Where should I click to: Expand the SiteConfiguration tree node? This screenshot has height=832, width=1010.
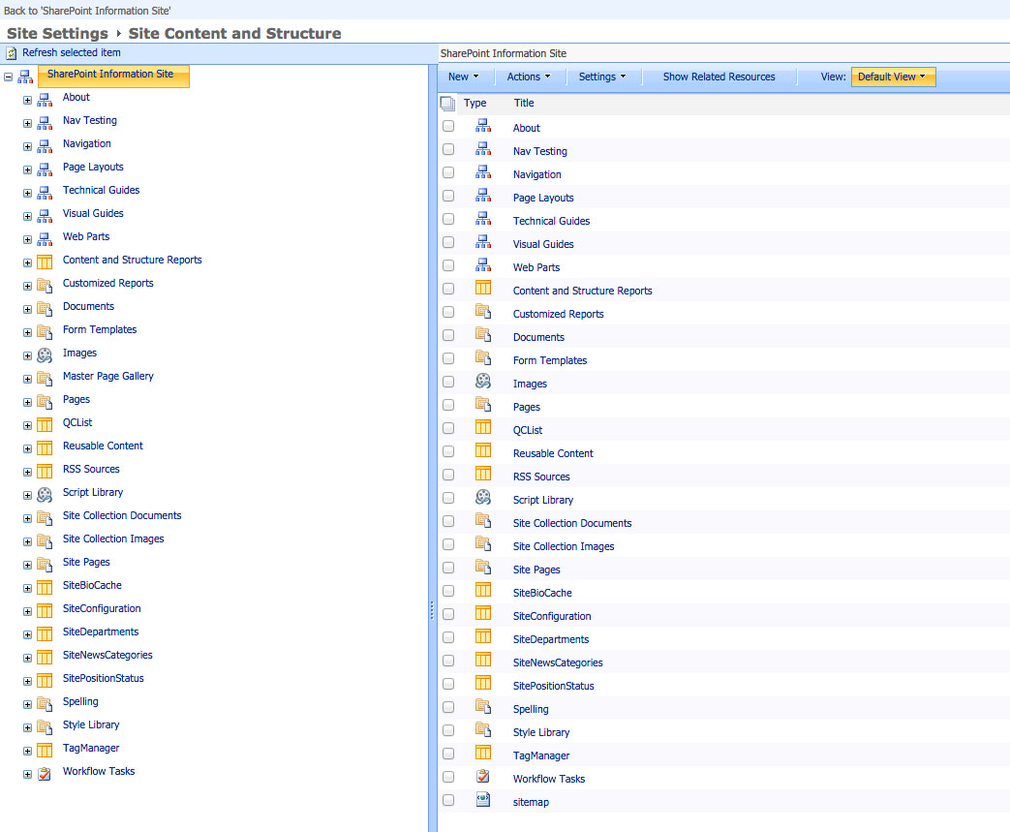pos(28,611)
